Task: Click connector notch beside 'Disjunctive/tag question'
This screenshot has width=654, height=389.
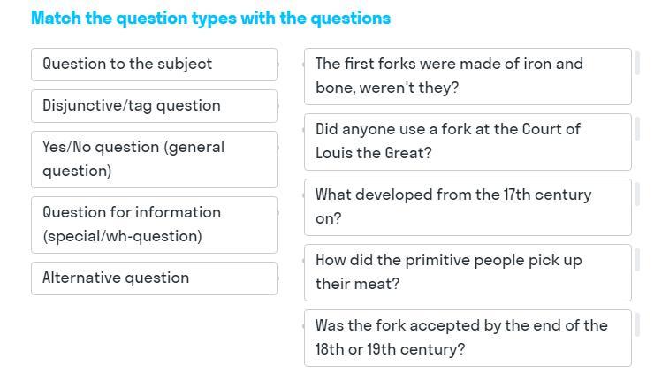Action: click(x=278, y=106)
